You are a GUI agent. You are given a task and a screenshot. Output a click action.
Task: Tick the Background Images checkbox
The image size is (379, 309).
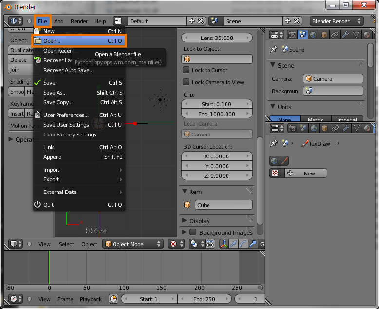pyautogui.click(x=193, y=232)
